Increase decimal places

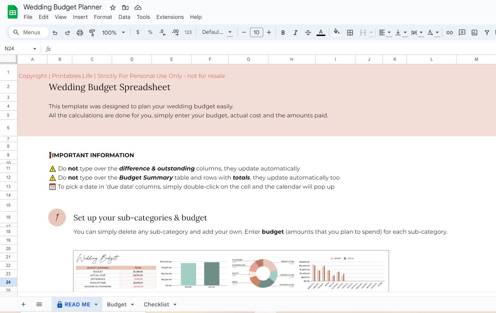click(x=175, y=32)
